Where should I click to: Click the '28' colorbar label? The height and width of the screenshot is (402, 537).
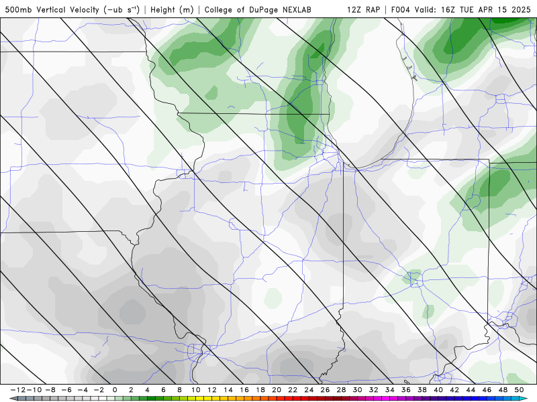341,390
